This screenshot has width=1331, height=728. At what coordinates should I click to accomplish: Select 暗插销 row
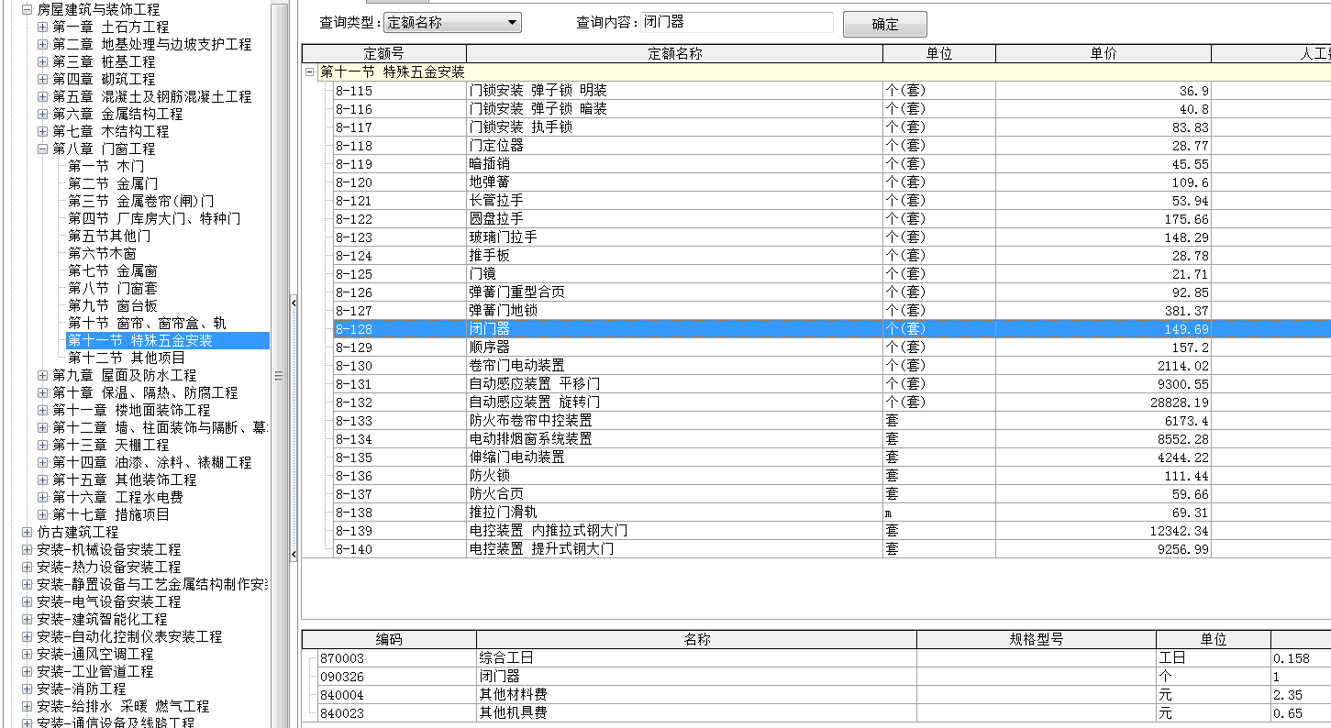click(832, 164)
